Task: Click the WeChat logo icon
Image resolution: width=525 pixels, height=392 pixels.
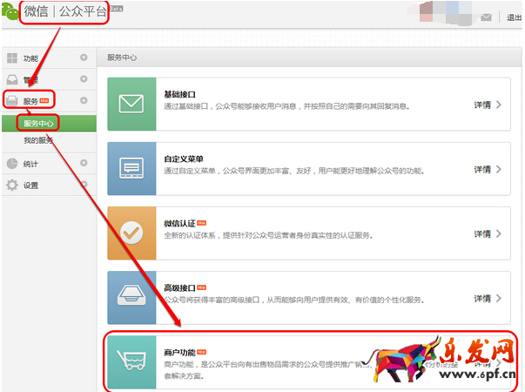Action: pyautogui.click(x=10, y=12)
